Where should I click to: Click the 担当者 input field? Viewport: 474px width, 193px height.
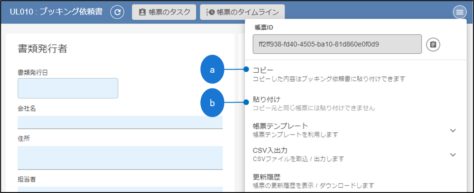click(x=120, y=188)
